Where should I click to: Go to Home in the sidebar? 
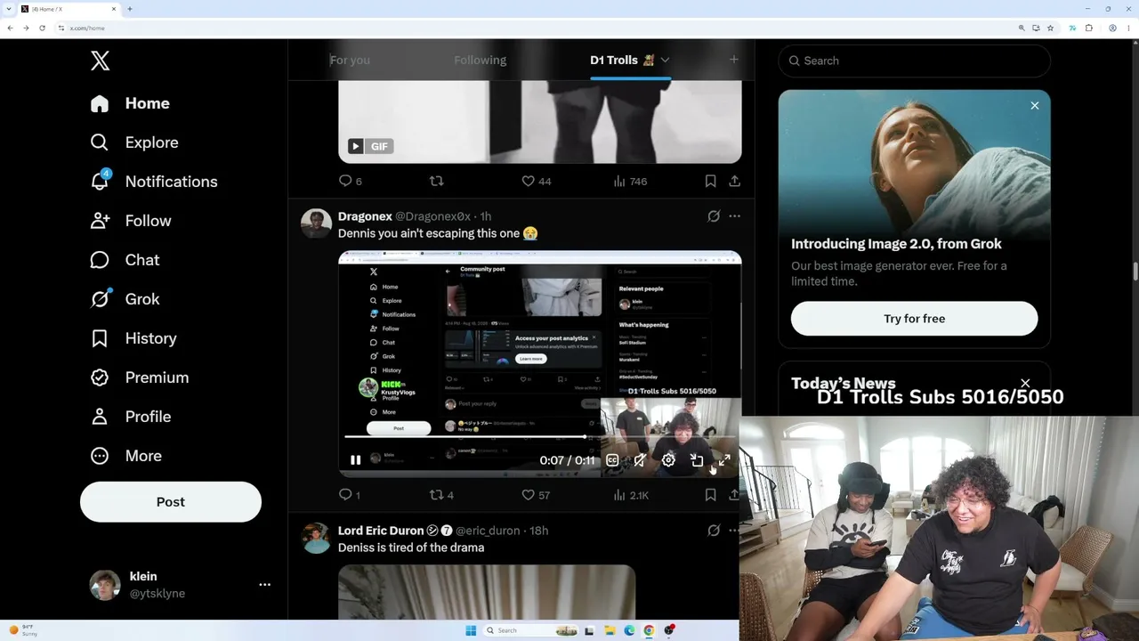pyautogui.click(x=130, y=103)
